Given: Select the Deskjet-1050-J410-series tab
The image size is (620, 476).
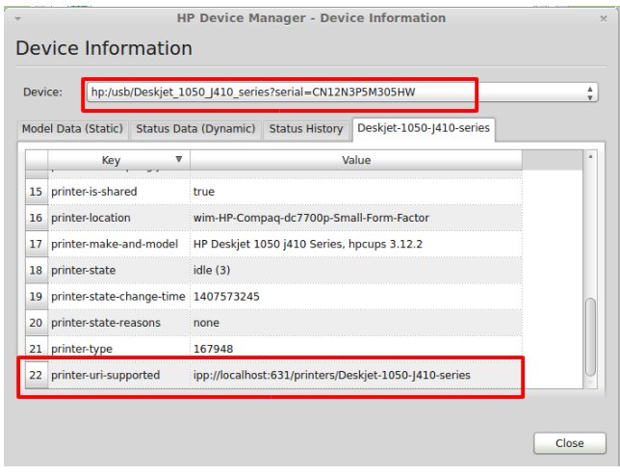Looking at the screenshot, I should tap(424, 128).
